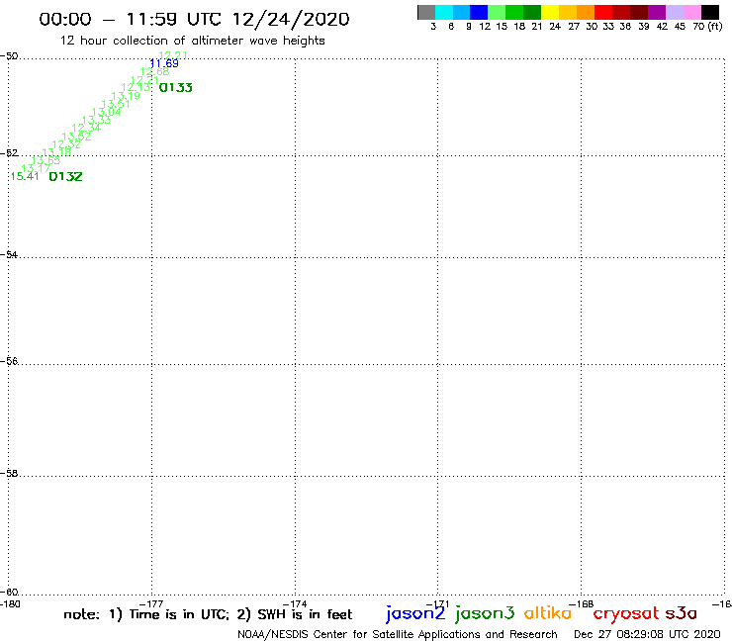Click the "NOAA/NESDIS Center for Satellite Applications and Research" credit

(x=398, y=635)
